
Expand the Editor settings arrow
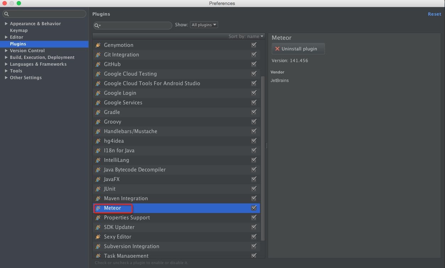pos(6,37)
